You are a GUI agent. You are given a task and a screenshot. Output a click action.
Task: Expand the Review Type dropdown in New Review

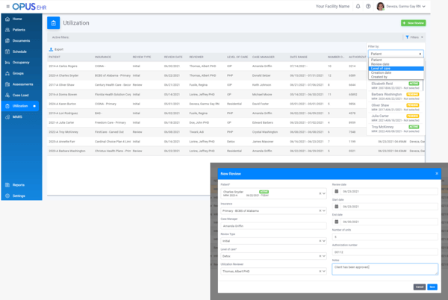pos(324,241)
